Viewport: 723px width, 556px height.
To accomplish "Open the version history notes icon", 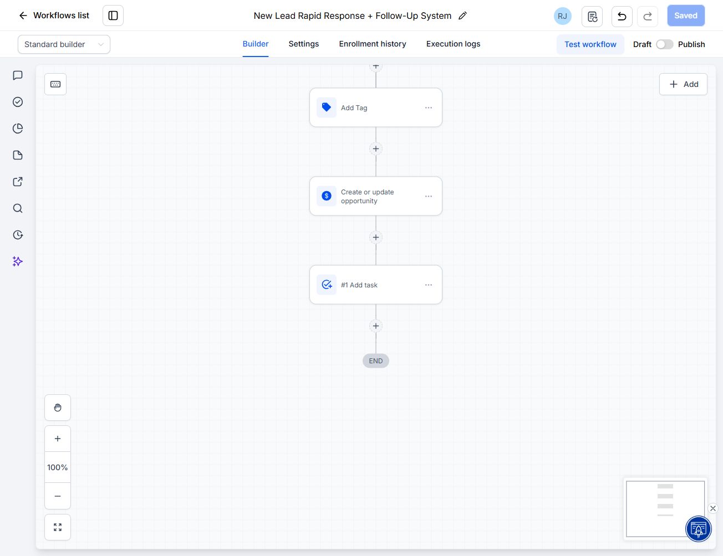I will pyautogui.click(x=592, y=16).
